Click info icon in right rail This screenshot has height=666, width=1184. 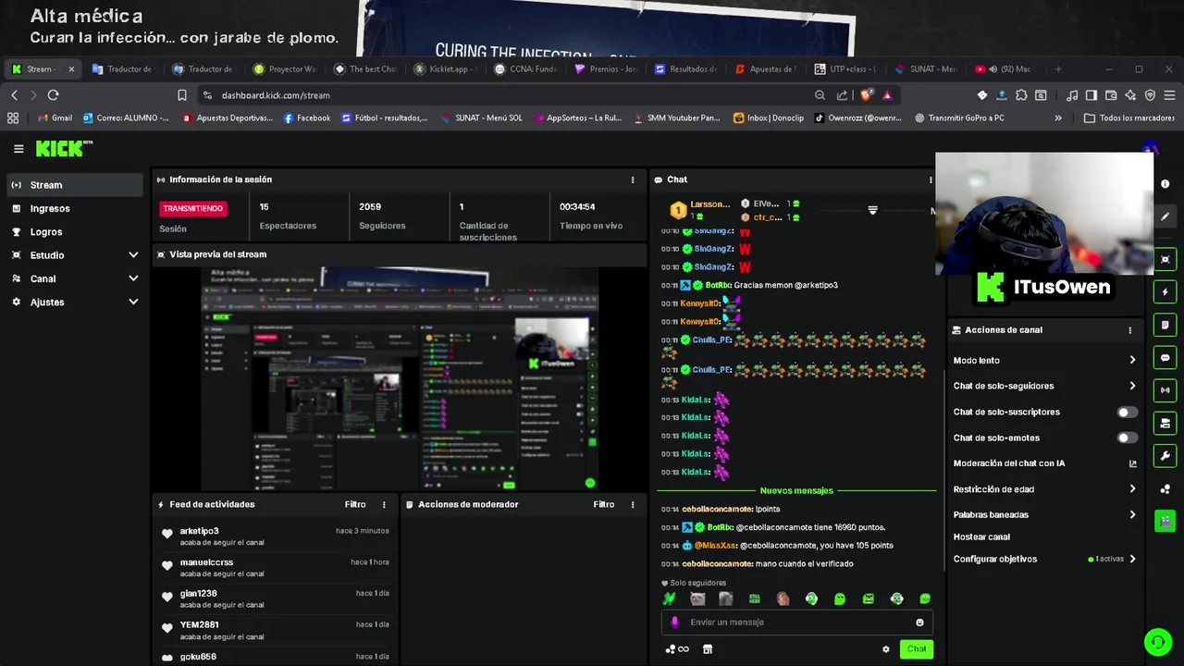[x=1165, y=184]
